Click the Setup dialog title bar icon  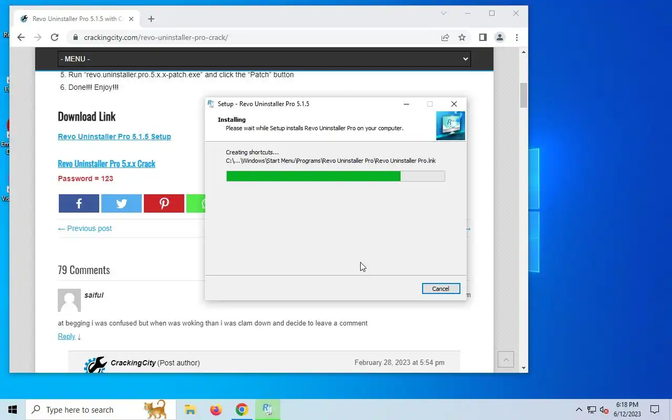click(x=211, y=104)
